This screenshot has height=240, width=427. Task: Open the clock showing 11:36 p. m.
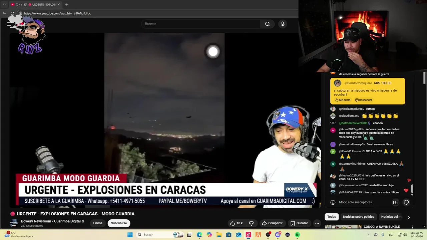click(x=417, y=235)
